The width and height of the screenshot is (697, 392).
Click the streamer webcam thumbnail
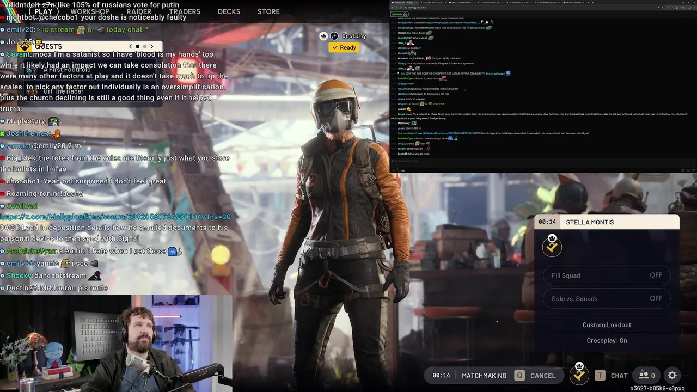[x=116, y=344]
